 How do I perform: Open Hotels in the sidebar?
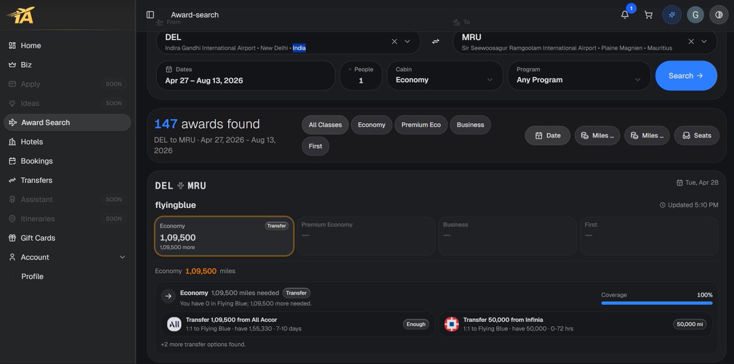click(x=67, y=142)
